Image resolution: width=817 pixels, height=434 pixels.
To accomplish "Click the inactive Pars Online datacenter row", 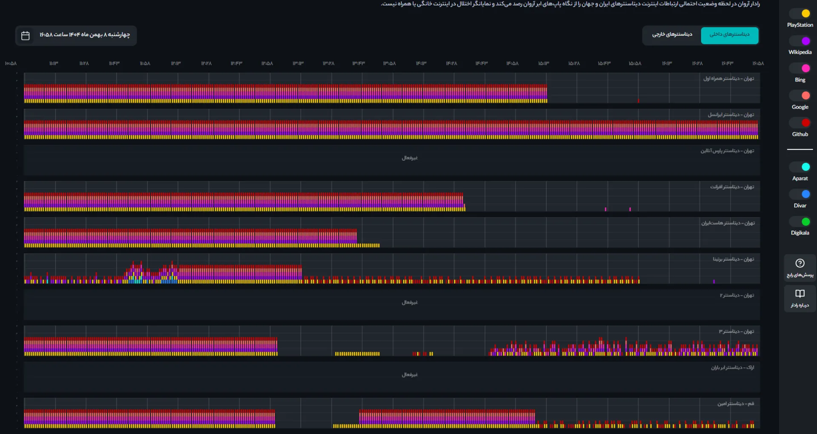I will pyautogui.click(x=391, y=161).
